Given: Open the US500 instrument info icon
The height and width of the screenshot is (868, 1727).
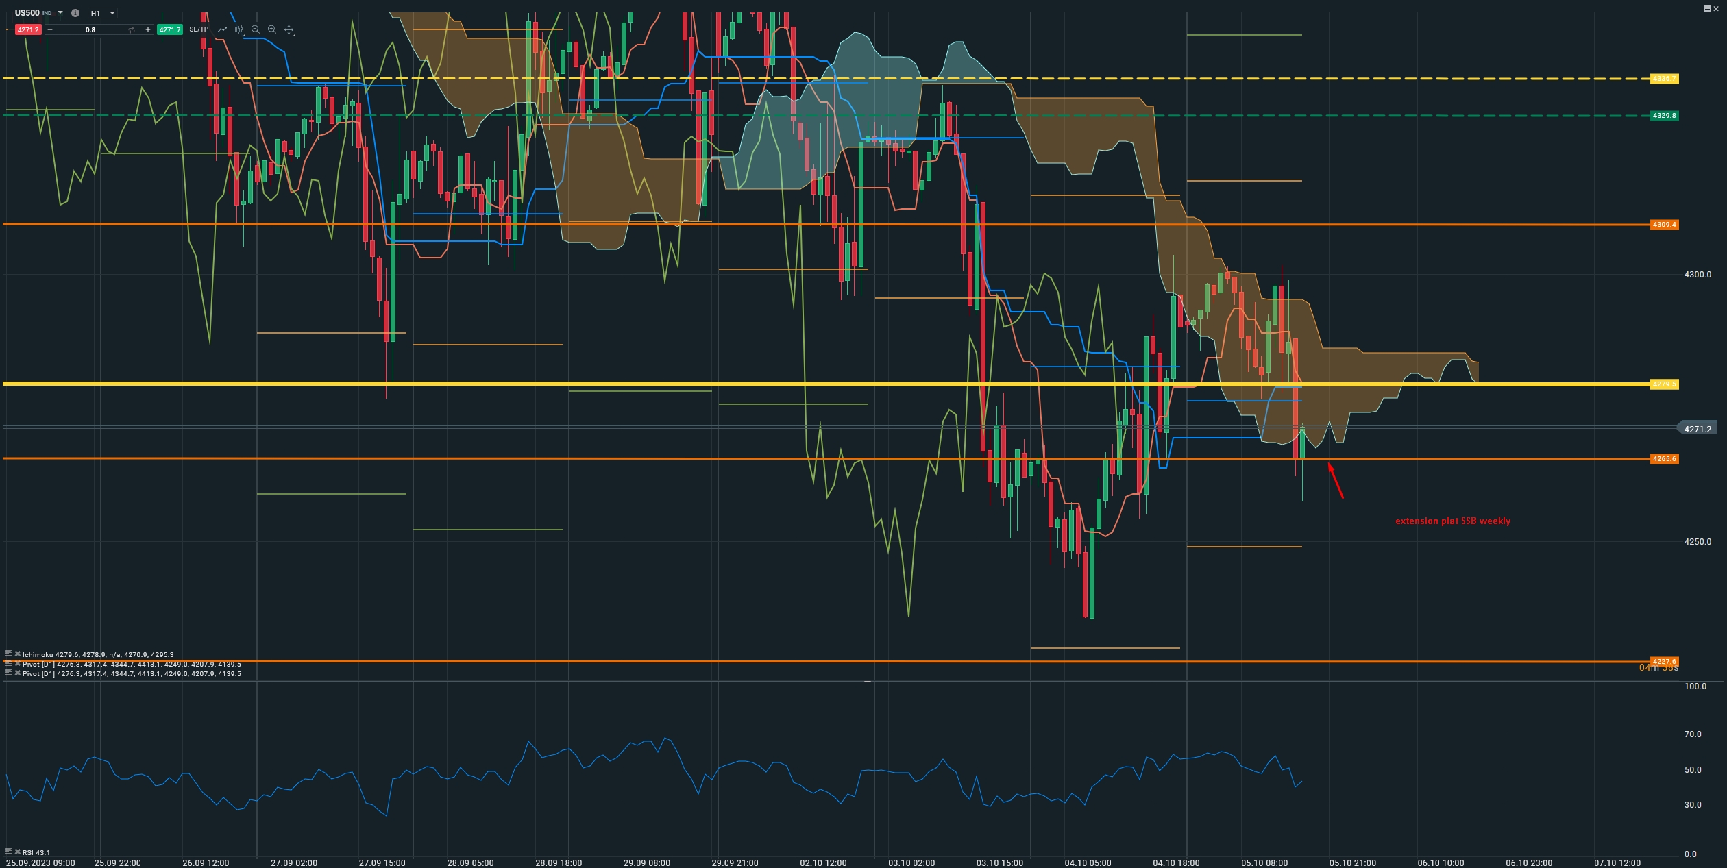Looking at the screenshot, I should click(x=75, y=13).
